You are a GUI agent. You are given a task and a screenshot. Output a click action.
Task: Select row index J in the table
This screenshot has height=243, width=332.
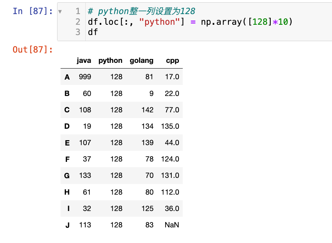(67, 225)
